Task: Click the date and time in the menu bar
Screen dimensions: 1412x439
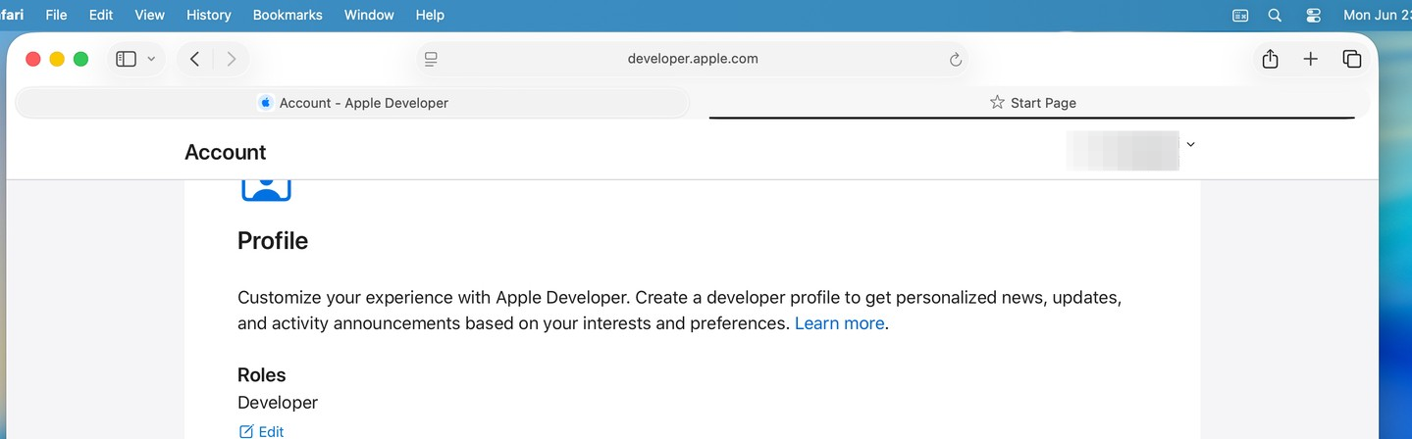Action: click(1377, 15)
